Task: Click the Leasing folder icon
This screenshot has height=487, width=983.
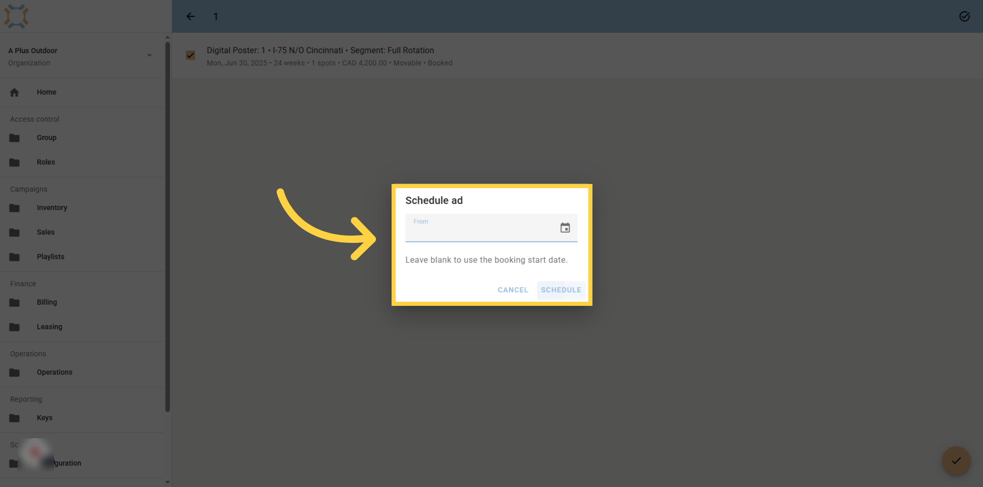Action: [14, 327]
